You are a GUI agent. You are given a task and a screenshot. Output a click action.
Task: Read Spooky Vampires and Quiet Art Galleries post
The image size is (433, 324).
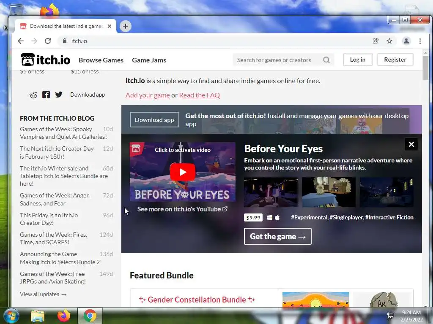[x=63, y=133]
